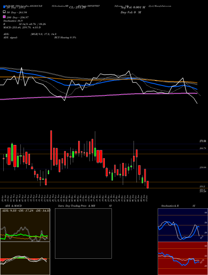The height and width of the screenshot is (275, 208).
Task: Click the 'BUY Slowing @ 5%' signal text
Action: click(x=65, y=37)
